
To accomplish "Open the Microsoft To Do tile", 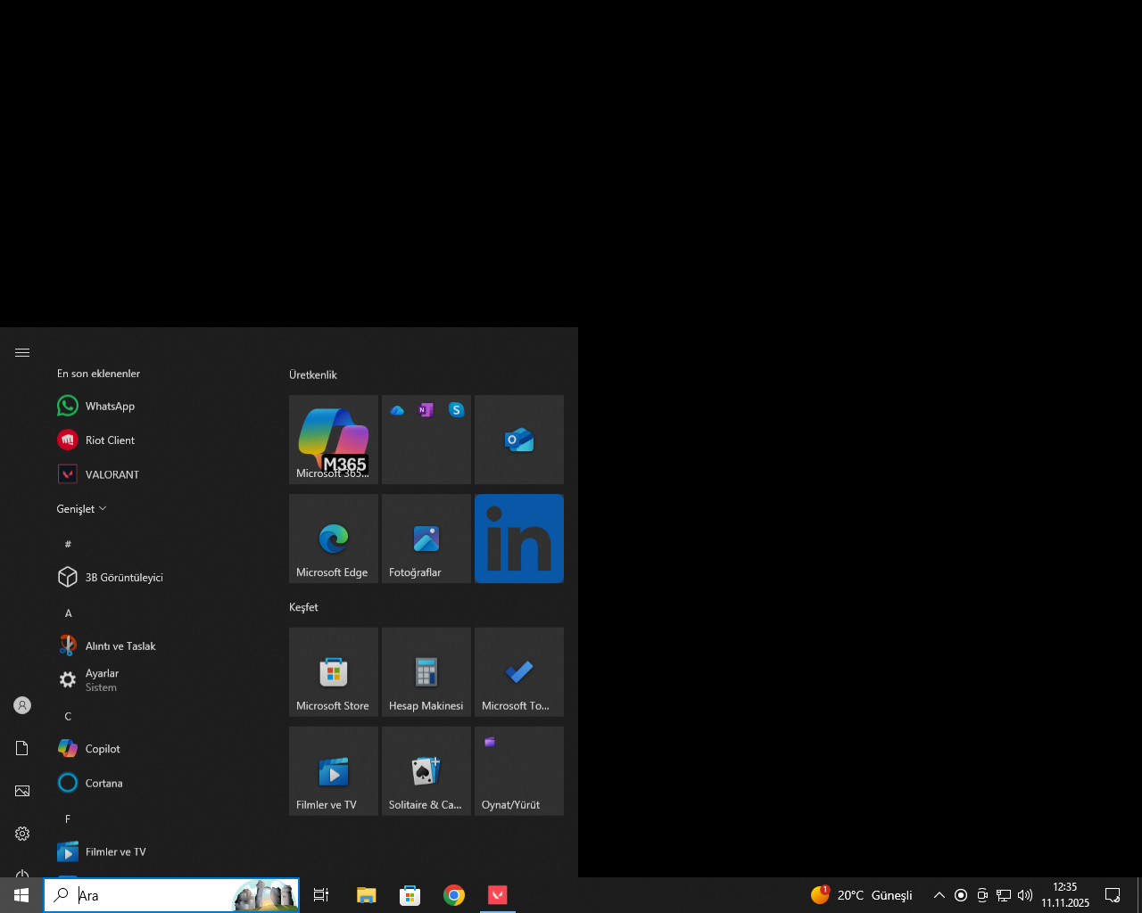I will (x=519, y=672).
